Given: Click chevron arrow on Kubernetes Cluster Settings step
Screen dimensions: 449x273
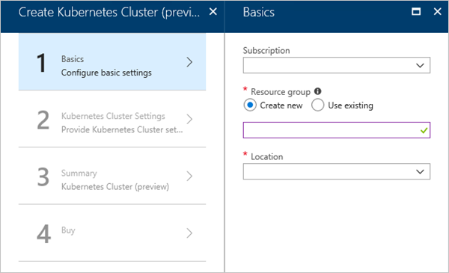Looking at the screenshot, I should [x=189, y=119].
